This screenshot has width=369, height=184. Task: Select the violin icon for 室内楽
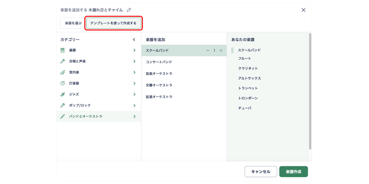tap(62, 72)
